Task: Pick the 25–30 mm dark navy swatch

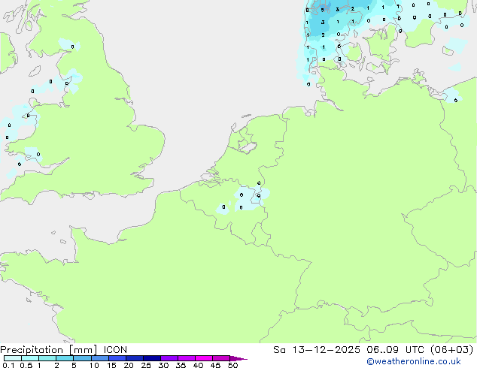Action: (152, 358)
